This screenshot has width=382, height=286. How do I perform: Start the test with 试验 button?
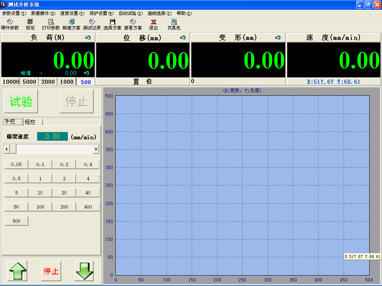tap(21, 101)
